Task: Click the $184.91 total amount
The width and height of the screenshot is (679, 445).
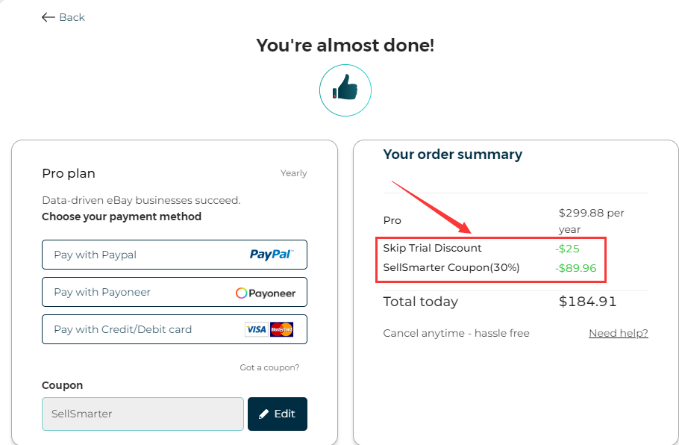Action: click(x=587, y=302)
